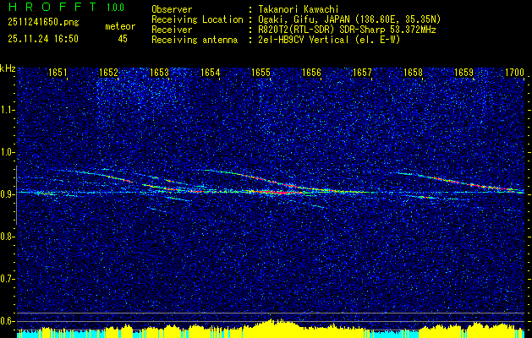Click frequency axis label 0.9
The width and height of the screenshot is (532, 338).
coord(7,194)
